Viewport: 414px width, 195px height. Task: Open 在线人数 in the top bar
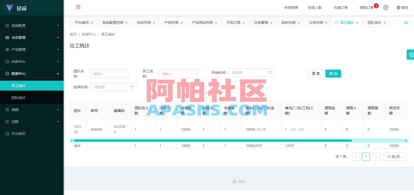pos(315,8)
